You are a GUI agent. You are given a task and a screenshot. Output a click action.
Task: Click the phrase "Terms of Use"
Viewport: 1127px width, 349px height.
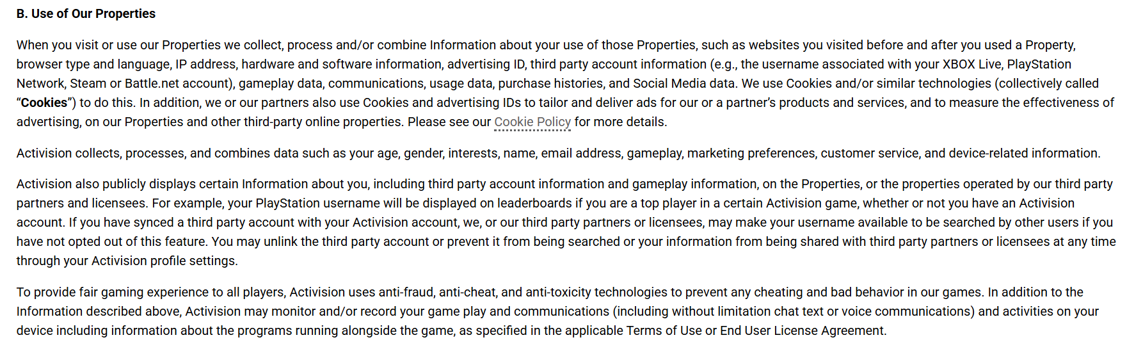point(664,330)
